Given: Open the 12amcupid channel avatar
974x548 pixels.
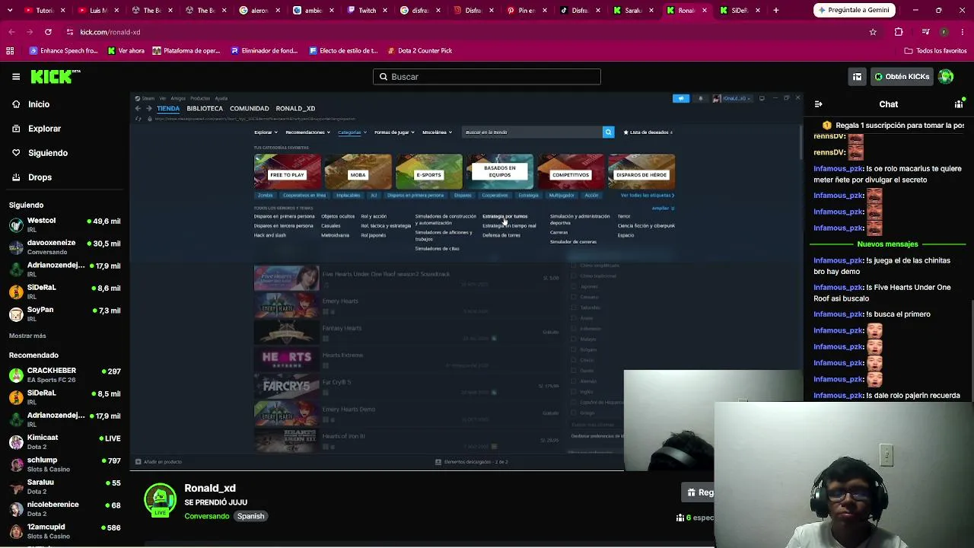Looking at the screenshot, I should coord(16,531).
